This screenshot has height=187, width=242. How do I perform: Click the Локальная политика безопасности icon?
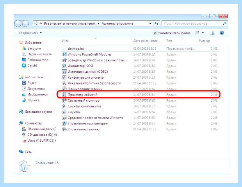[x=64, y=83]
